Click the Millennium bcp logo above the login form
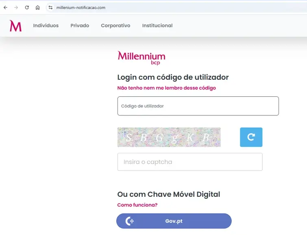The image size is (307, 235). (x=142, y=58)
